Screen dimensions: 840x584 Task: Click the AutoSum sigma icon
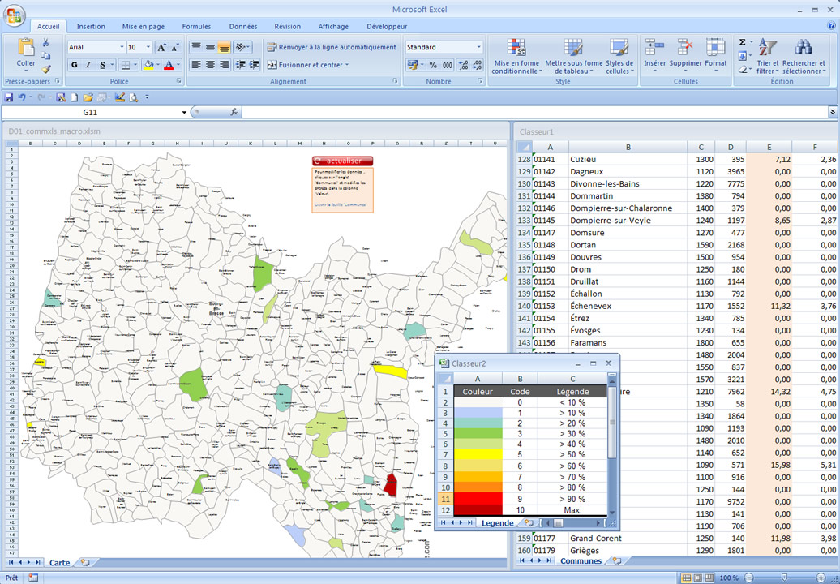click(742, 42)
